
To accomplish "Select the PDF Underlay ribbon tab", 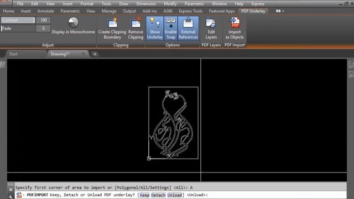I will point(253,11).
